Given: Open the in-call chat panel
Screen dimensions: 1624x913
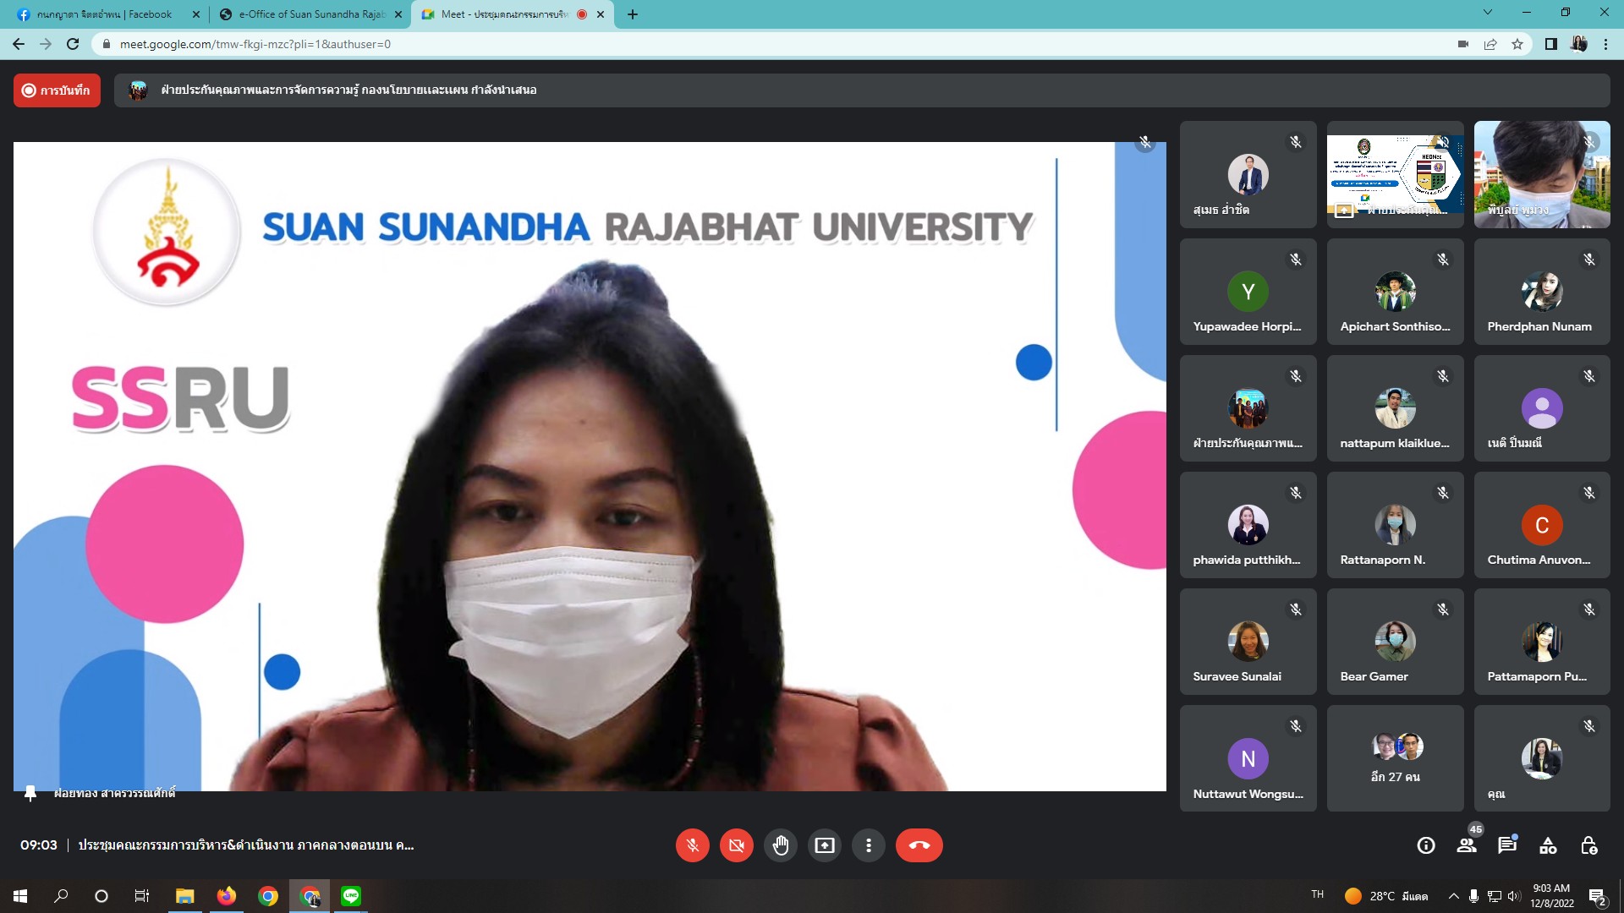Looking at the screenshot, I should pos(1507,845).
